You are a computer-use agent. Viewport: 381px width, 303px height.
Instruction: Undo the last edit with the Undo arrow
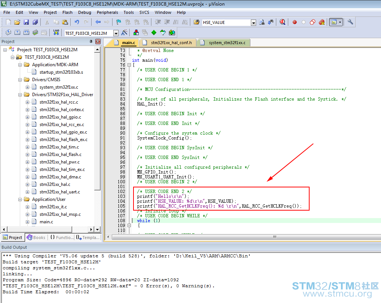coord(77,22)
